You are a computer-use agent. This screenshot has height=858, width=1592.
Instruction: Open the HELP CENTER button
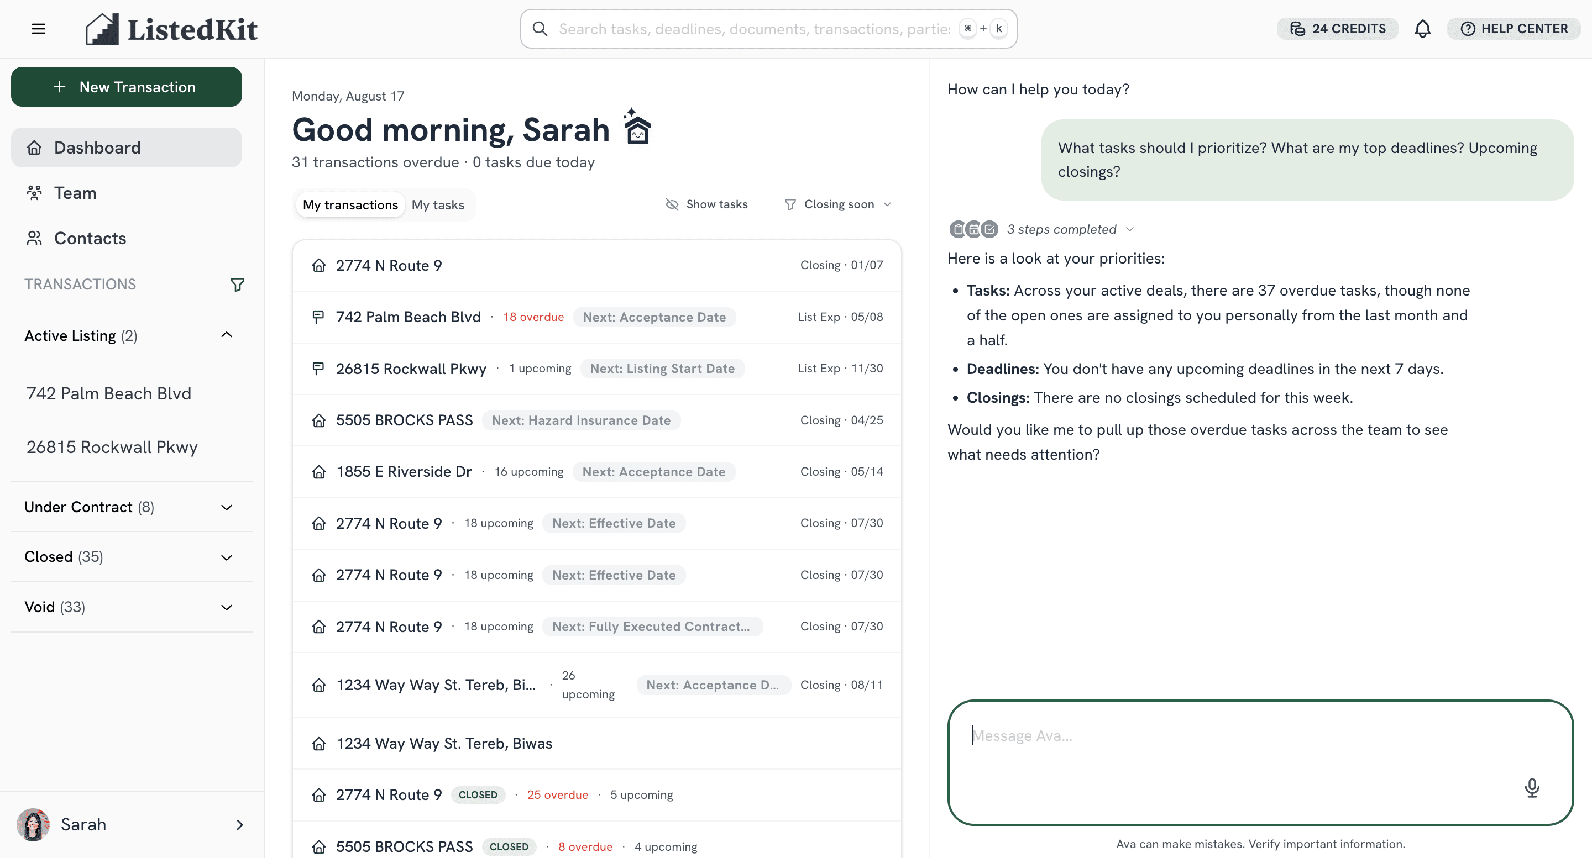[x=1514, y=29]
